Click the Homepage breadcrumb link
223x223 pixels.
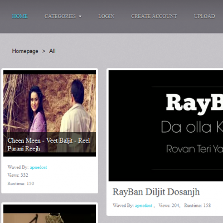tap(25, 51)
